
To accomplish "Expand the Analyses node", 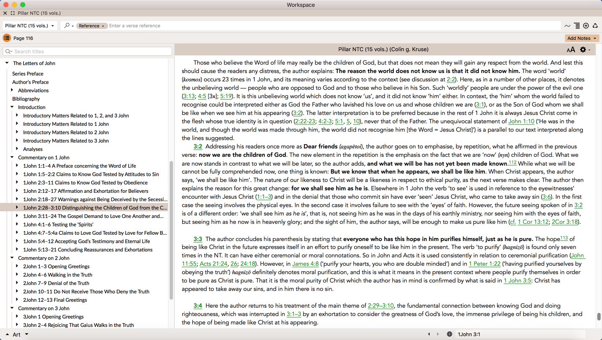I will pos(17,149).
